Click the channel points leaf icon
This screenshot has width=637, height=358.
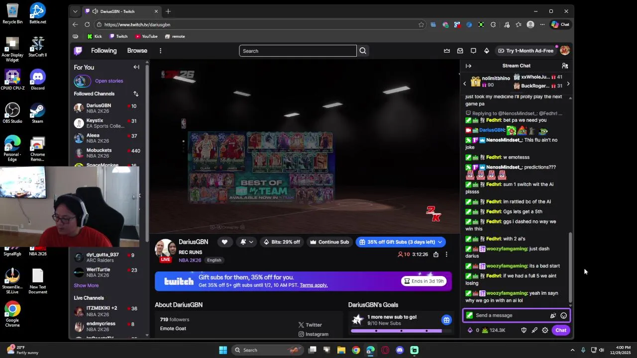(x=485, y=330)
